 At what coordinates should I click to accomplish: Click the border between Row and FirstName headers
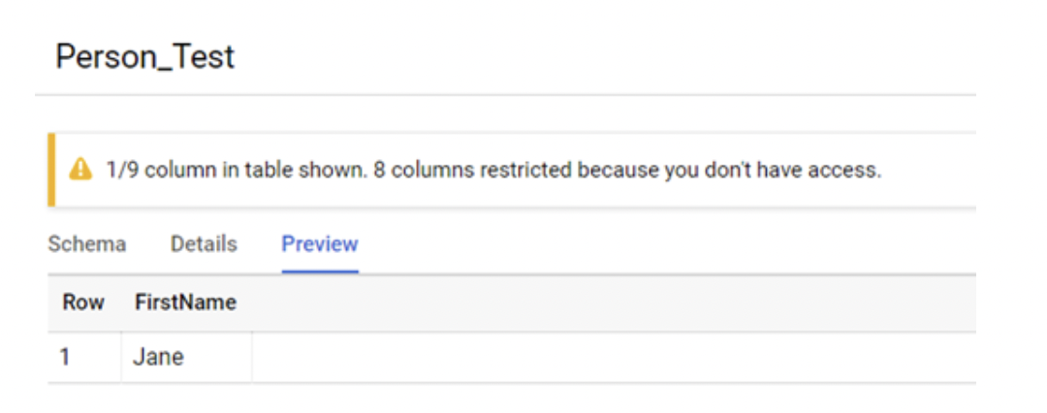click(x=120, y=302)
